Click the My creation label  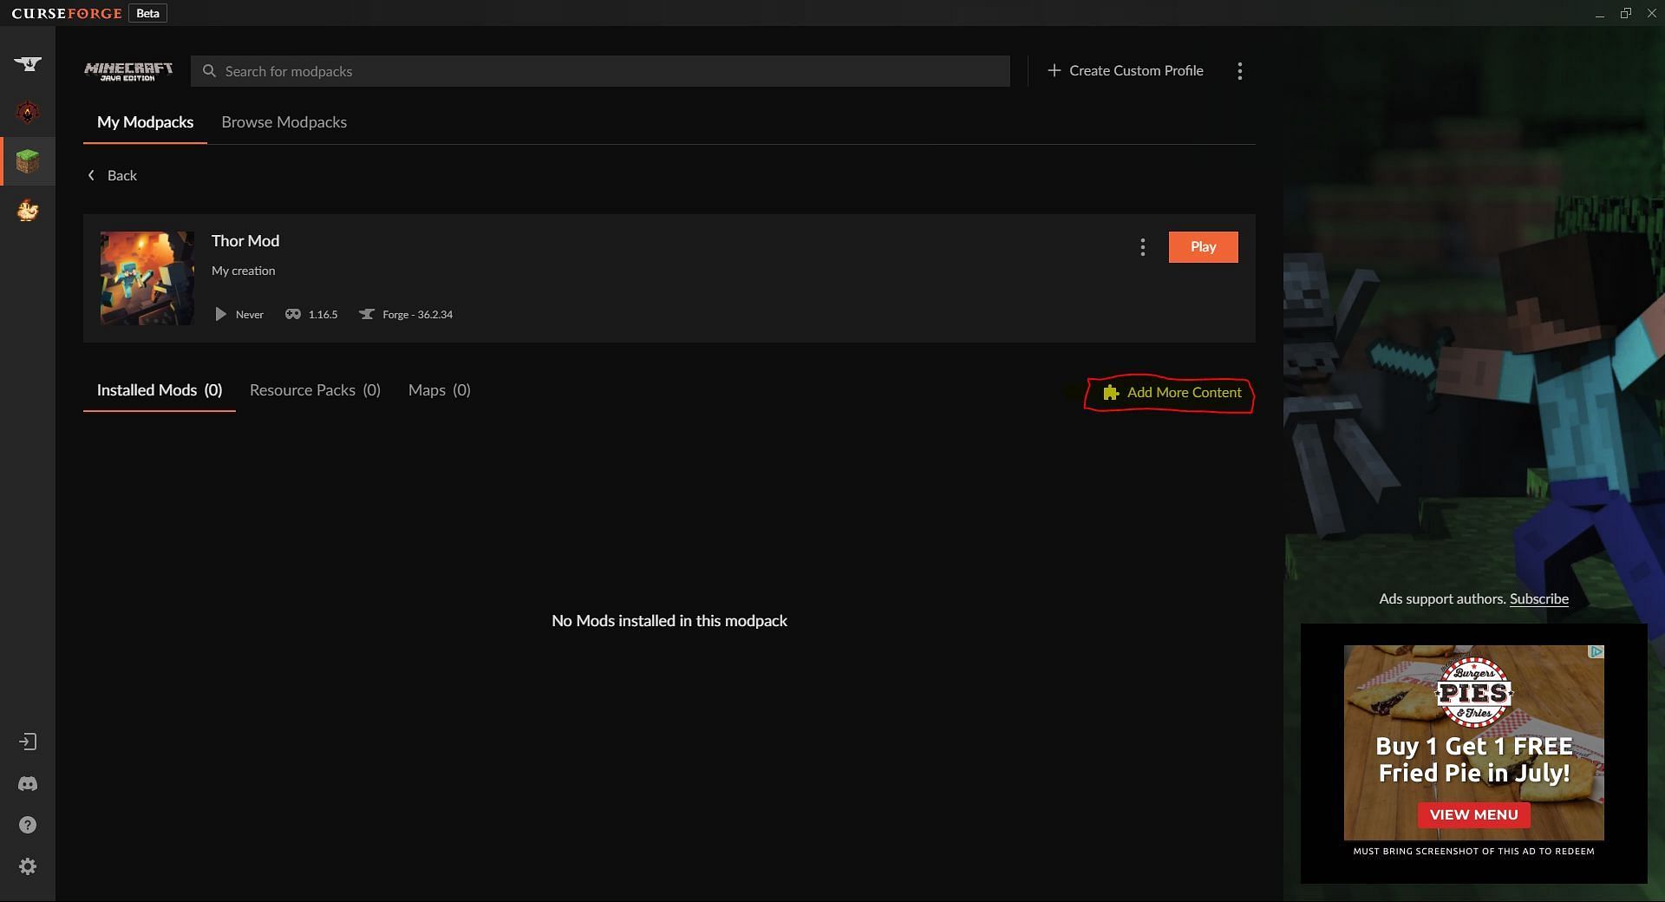click(x=244, y=271)
